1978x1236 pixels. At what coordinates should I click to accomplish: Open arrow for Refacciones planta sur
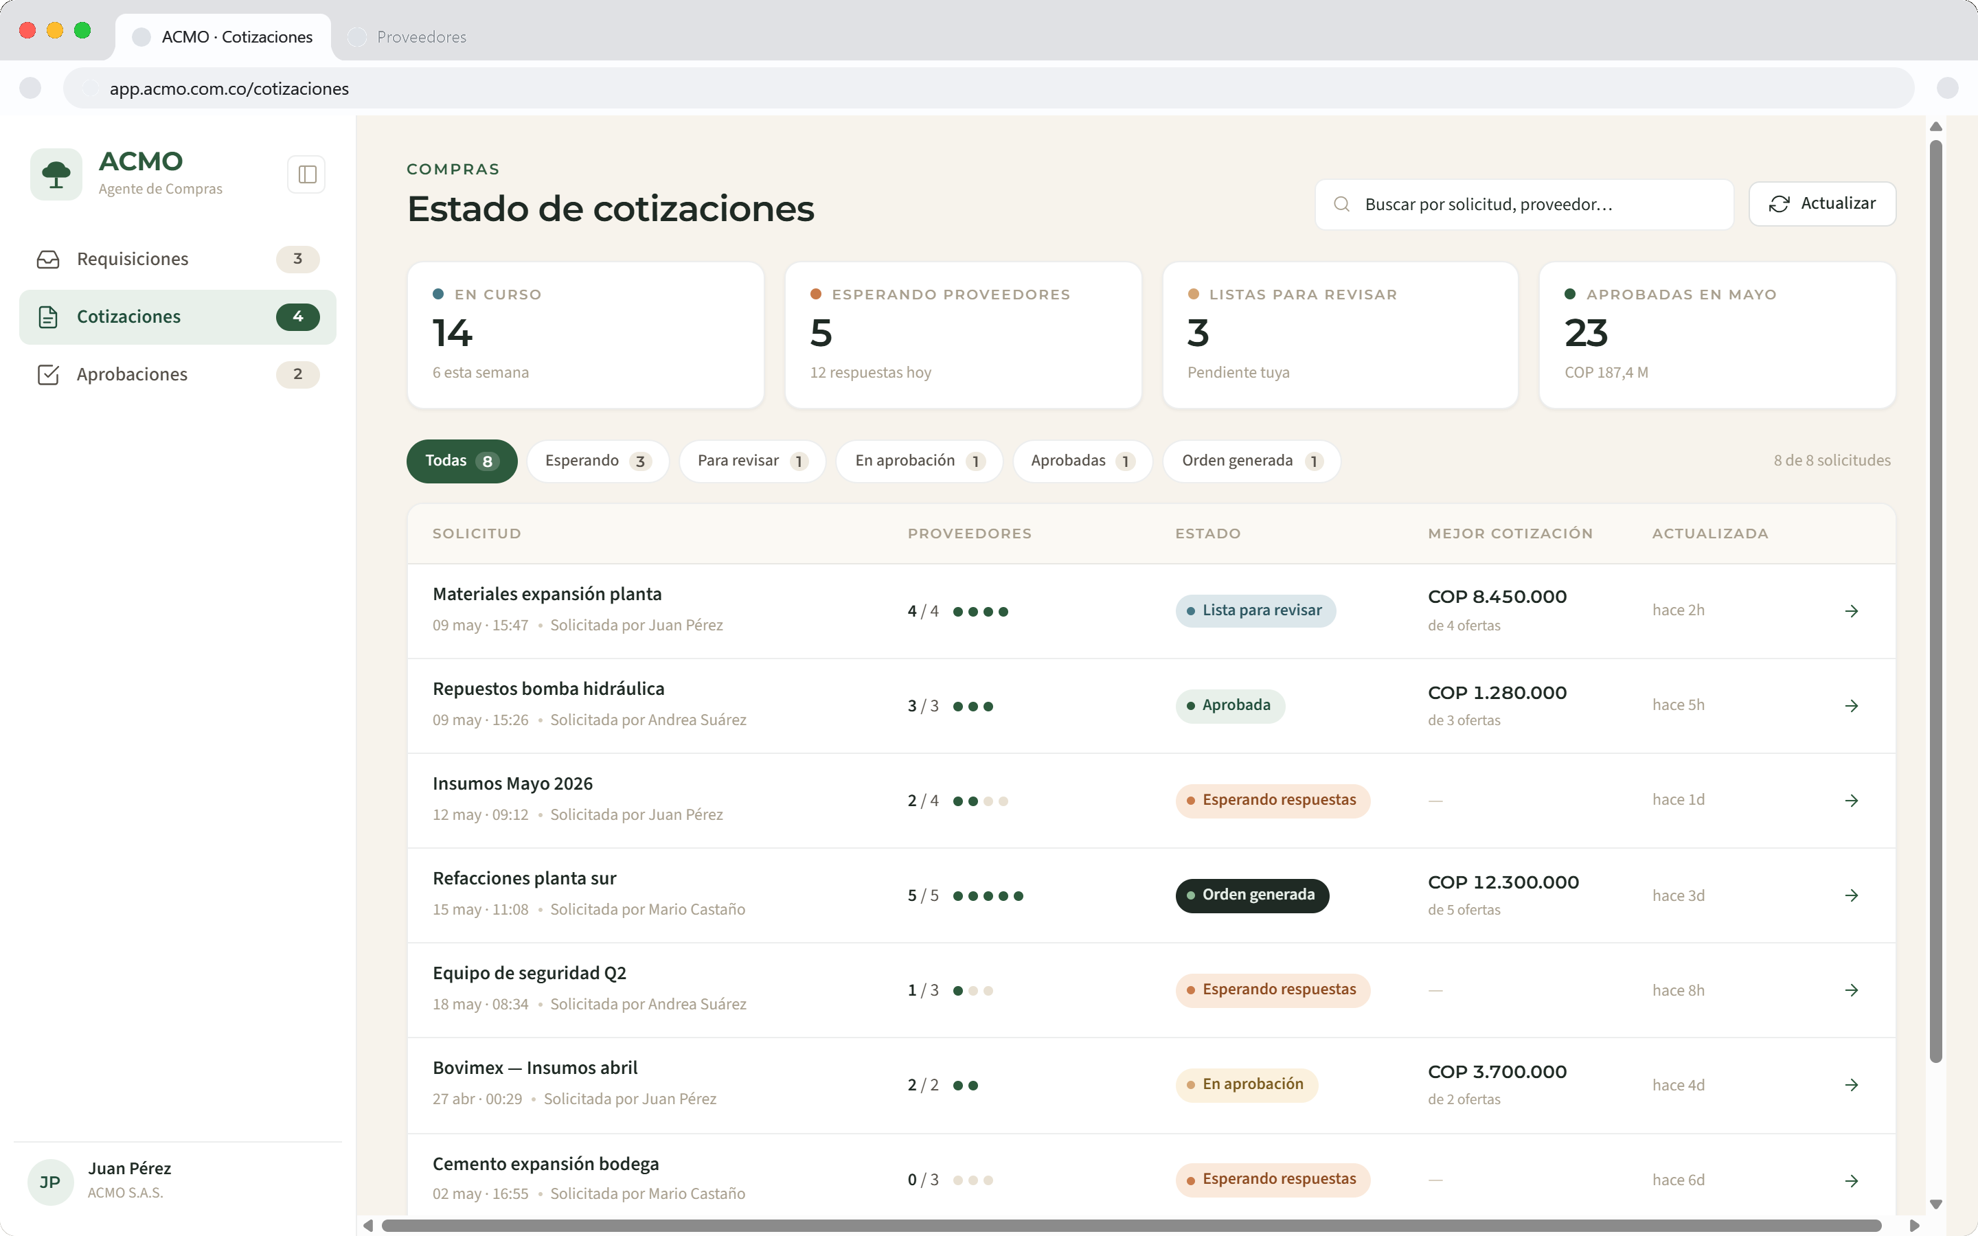1852,896
